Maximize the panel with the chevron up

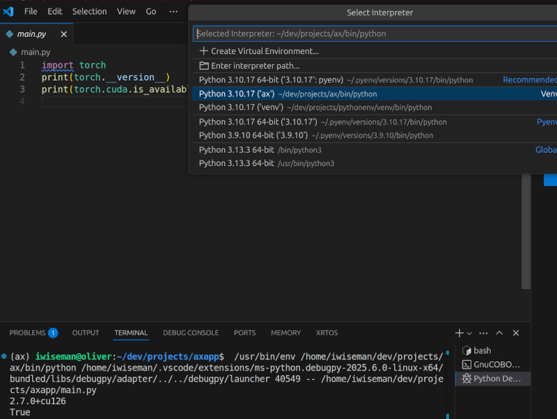499,333
